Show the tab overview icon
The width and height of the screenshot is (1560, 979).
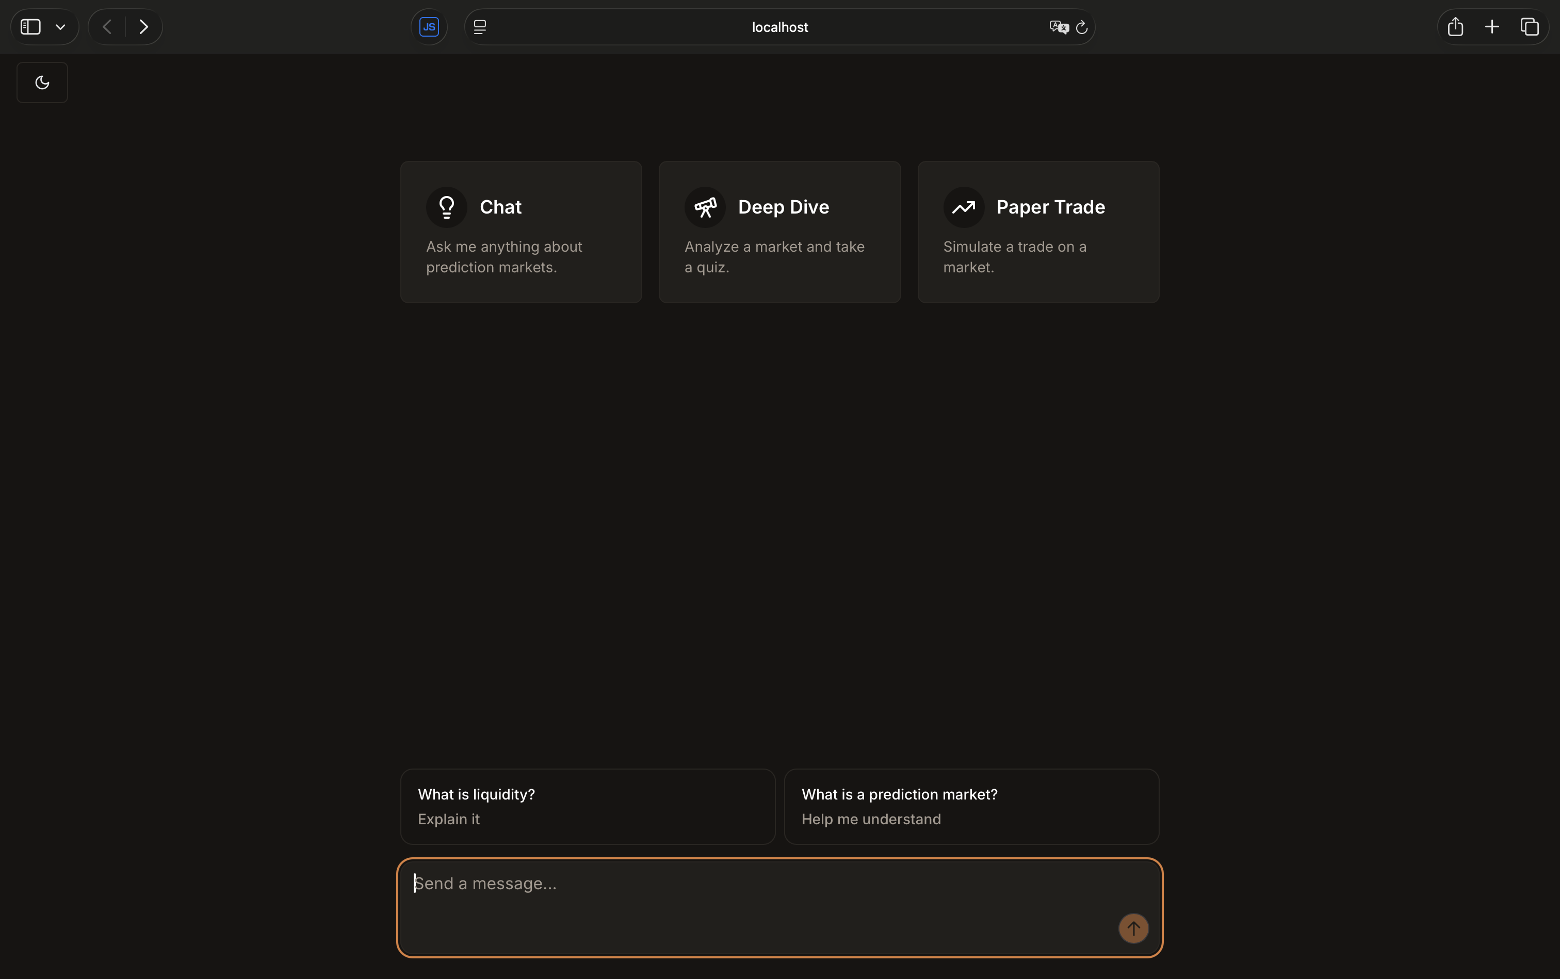pyautogui.click(x=1529, y=27)
